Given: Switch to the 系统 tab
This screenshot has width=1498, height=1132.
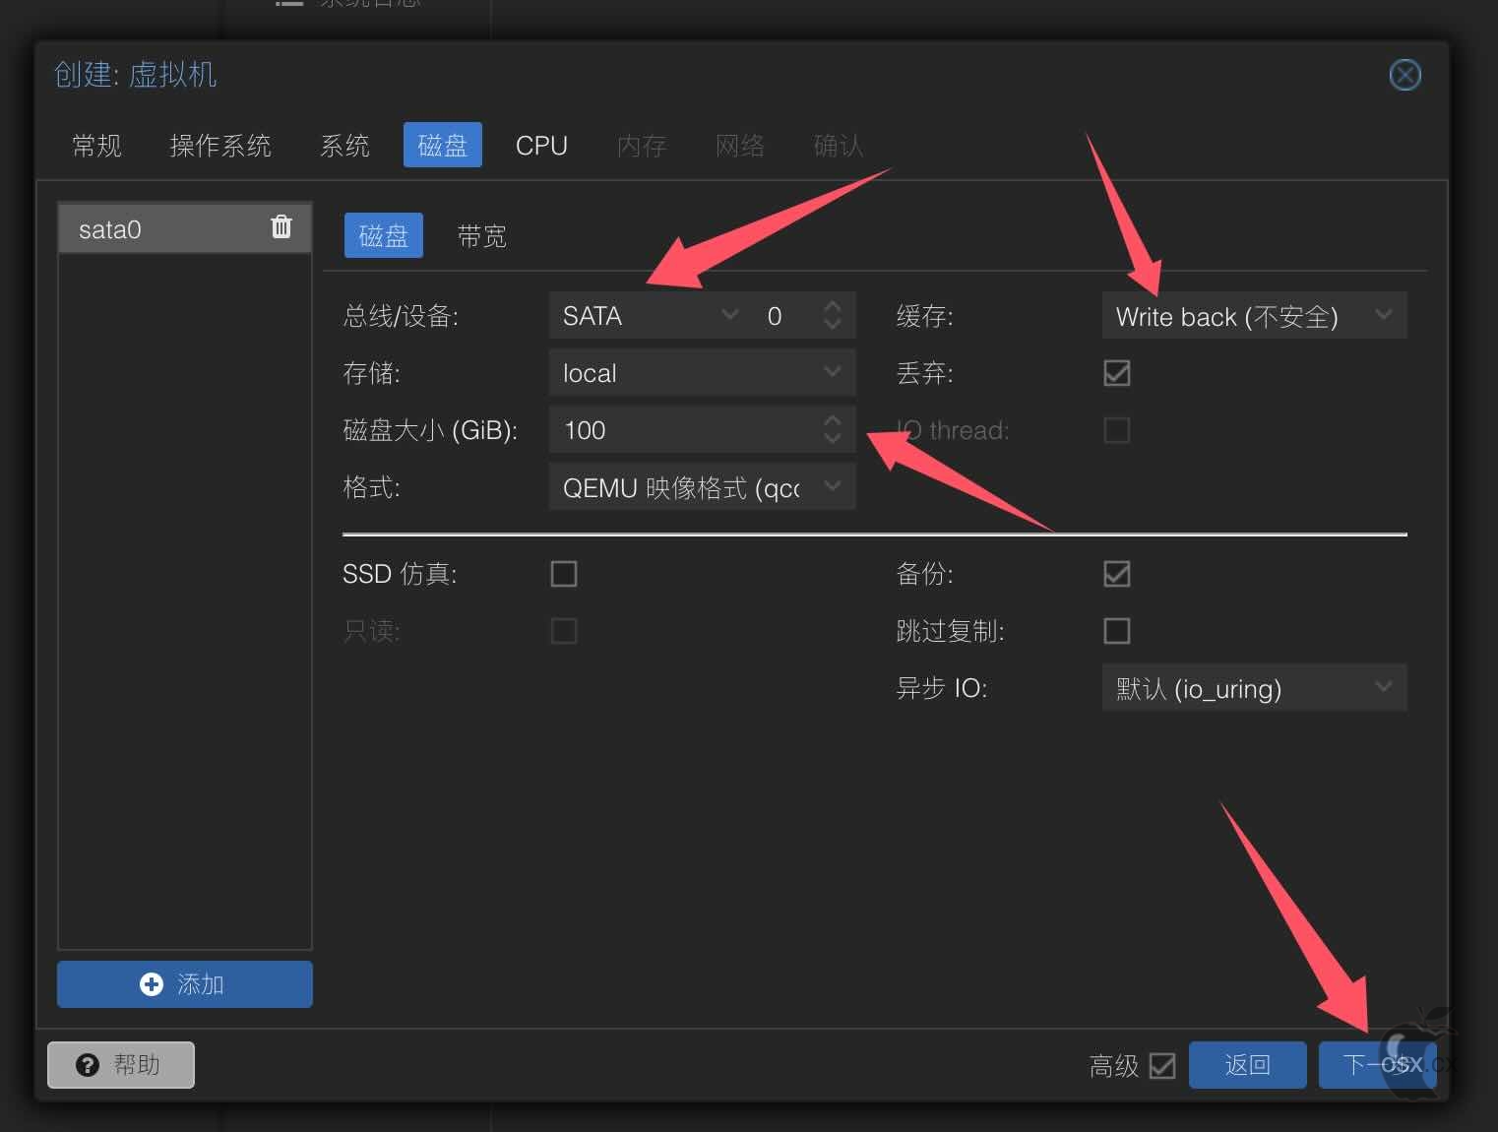Looking at the screenshot, I should 344,146.
